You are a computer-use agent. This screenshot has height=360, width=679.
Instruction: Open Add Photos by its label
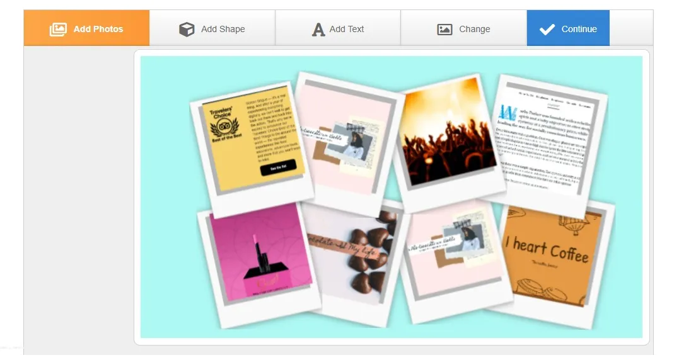(x=98, y=29)
